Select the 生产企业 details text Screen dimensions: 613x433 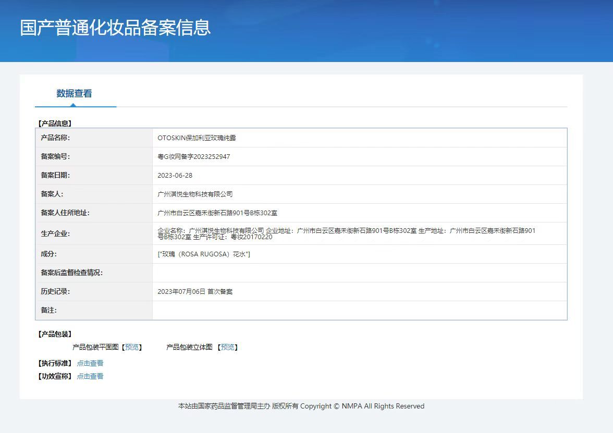[x=346, y=233]
